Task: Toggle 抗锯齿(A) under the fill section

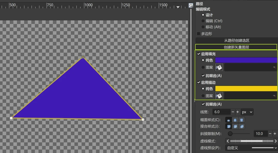Action: (203, 76)
